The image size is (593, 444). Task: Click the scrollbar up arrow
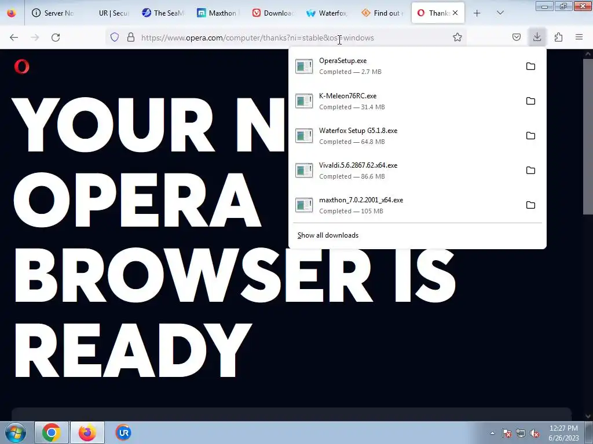[588, 54]
